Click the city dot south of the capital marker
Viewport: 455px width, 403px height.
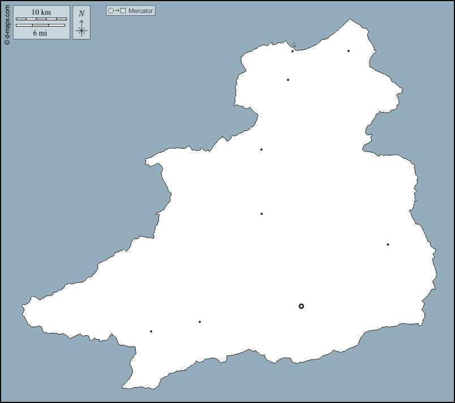(x=199, y=322)
